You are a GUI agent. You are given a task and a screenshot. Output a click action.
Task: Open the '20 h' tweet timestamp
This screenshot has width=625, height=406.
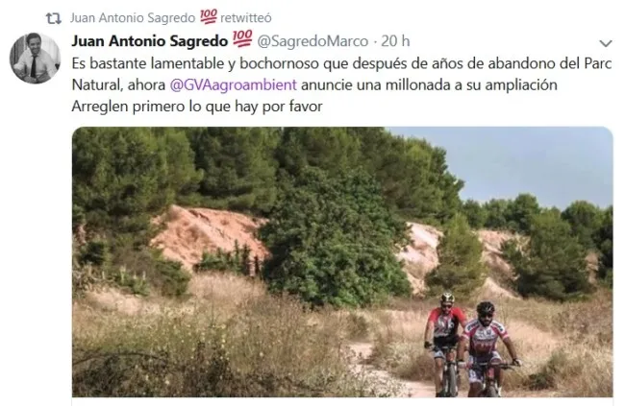point(395,41)
